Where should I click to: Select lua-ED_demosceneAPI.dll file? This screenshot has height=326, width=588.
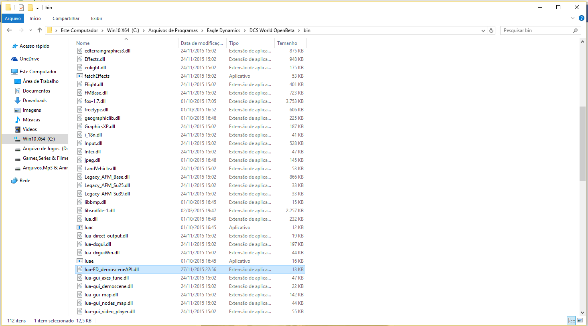(x=190, y=270)
